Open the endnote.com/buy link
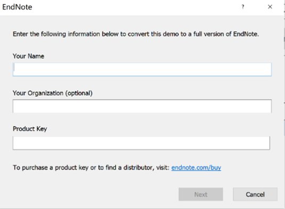Image resolution: width=285 pixels, height=209 pixels. click(x=196, y=168)
